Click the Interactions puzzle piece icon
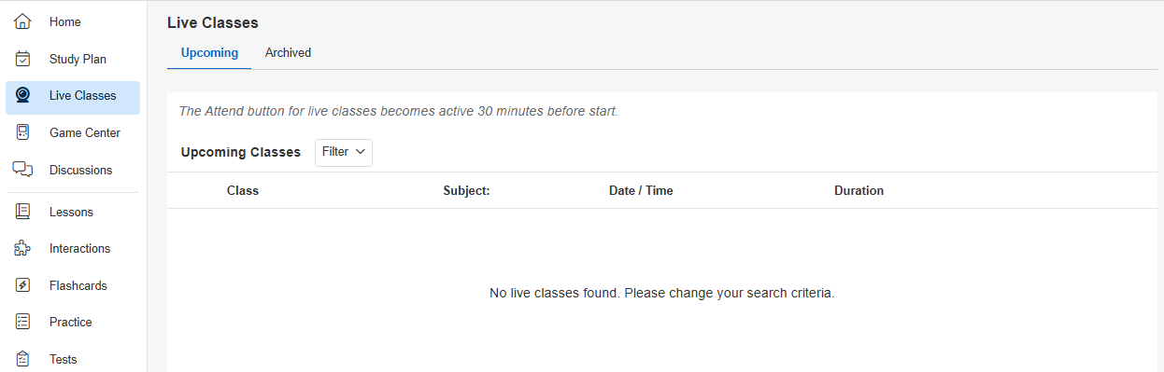 click(23, 248)
